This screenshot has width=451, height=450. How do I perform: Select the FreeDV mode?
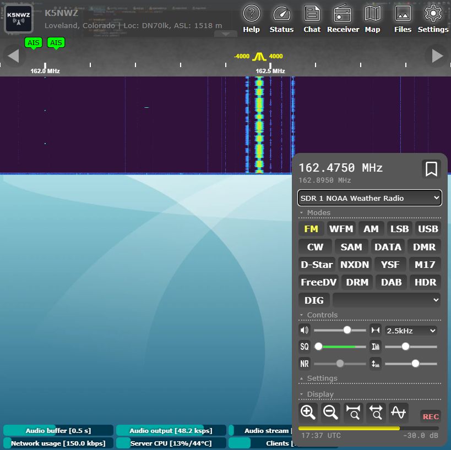point(318,282)
